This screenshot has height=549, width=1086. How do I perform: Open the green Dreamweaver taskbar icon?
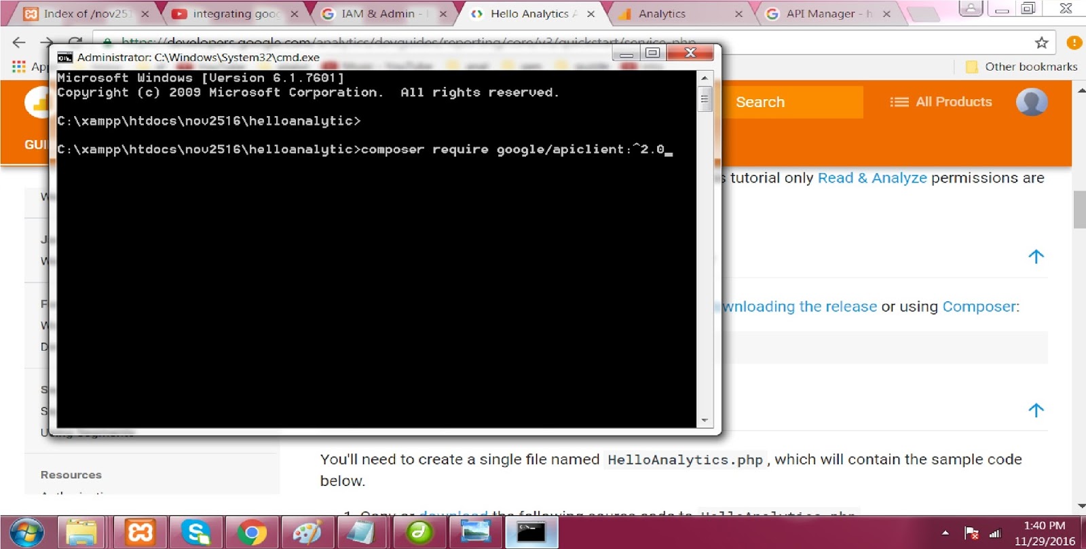click(x=419, y=532)
